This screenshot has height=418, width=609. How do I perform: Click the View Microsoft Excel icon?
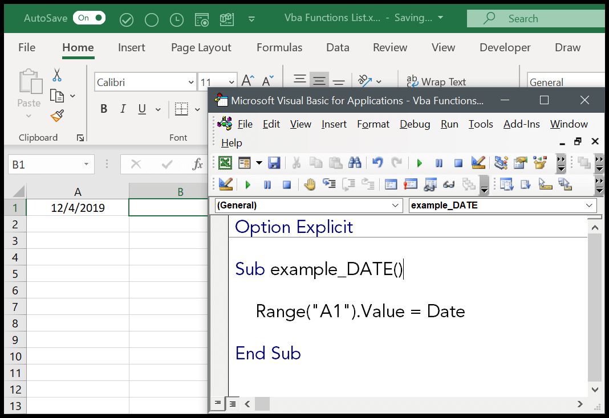click(224, 163)
